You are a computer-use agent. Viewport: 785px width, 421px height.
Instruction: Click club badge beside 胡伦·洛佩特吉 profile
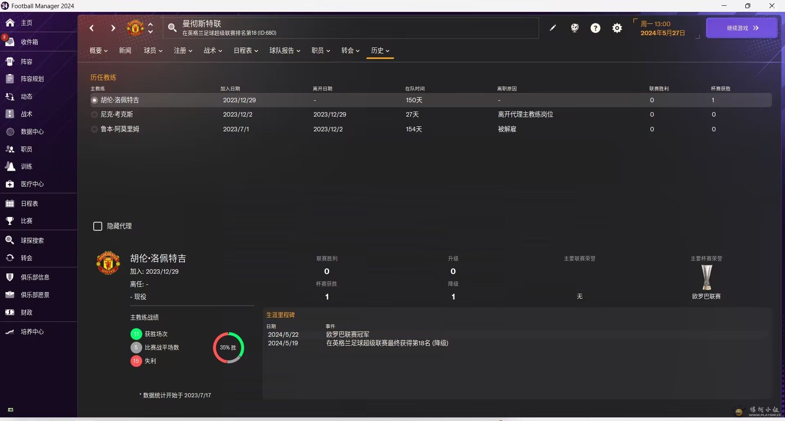coord(108,263)
